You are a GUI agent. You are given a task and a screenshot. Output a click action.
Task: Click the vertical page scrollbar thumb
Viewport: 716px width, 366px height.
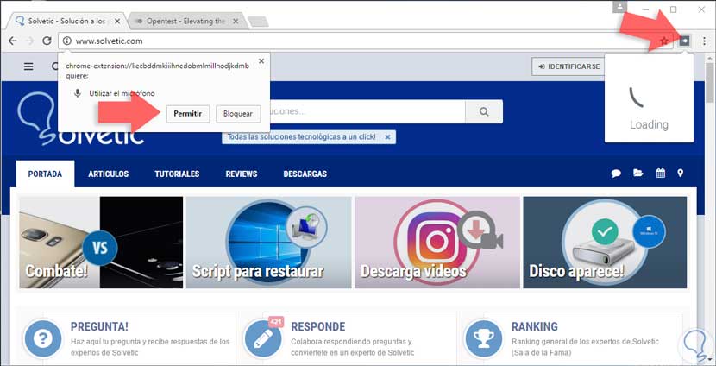point(710,82)
